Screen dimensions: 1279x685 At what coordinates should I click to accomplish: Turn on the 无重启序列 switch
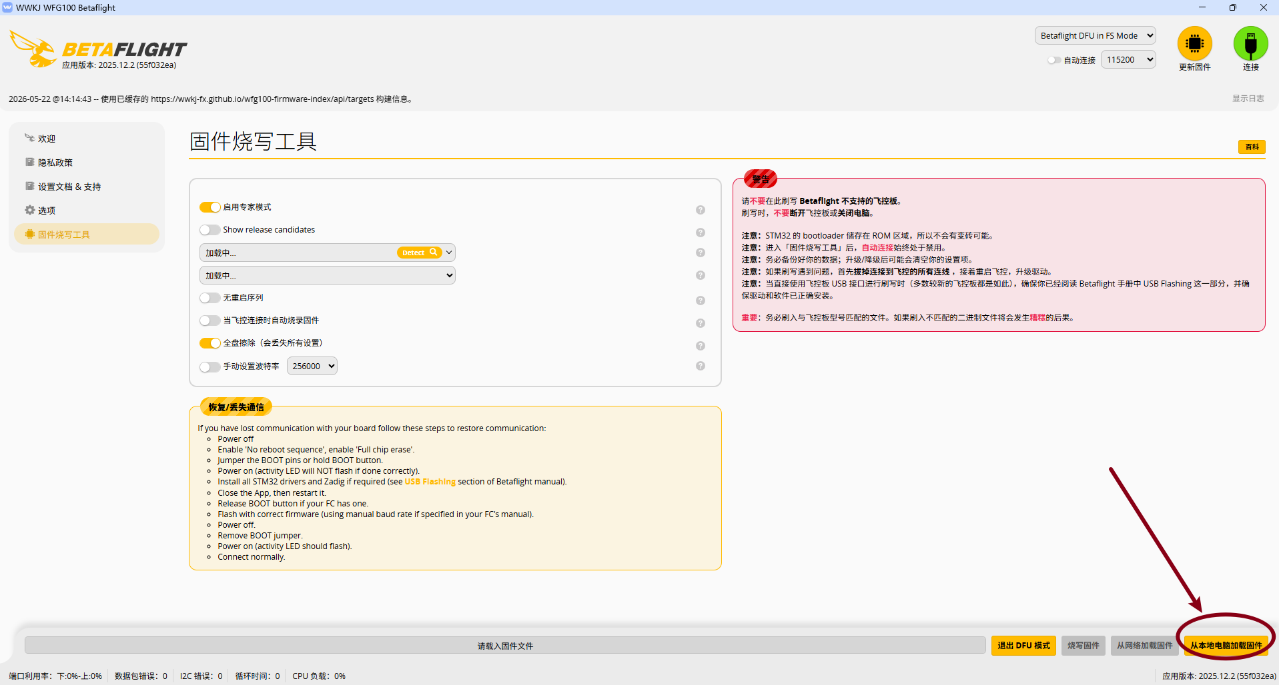[210, 298]
